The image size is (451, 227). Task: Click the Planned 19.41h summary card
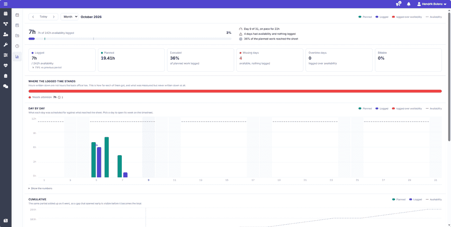point(131,60)
